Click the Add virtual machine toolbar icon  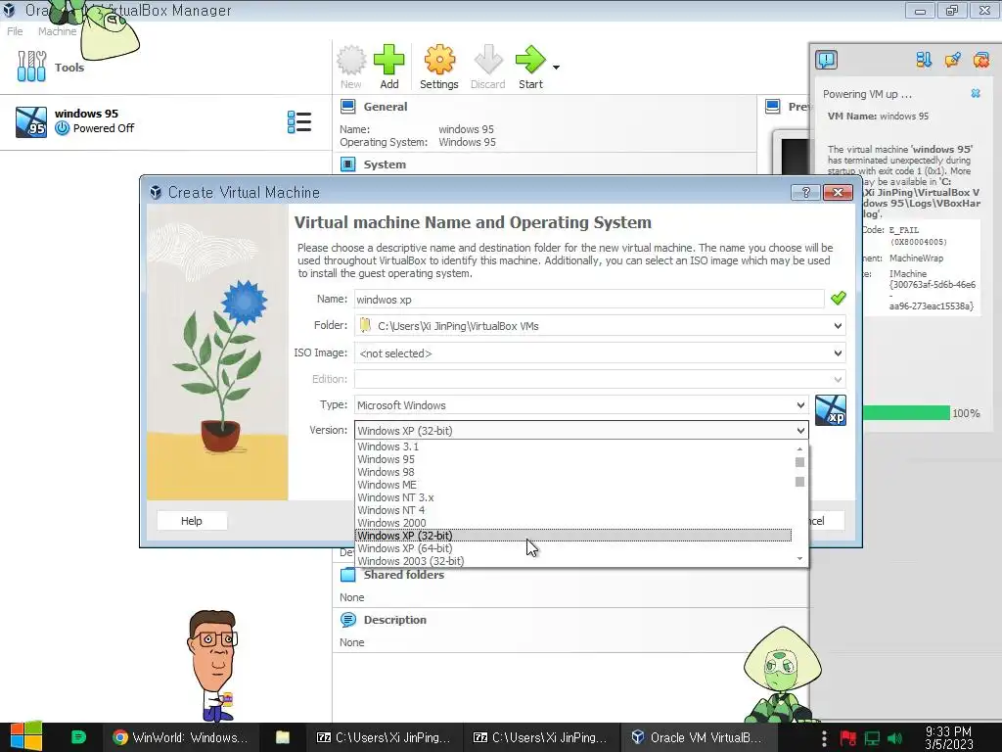tap(388, 67)
